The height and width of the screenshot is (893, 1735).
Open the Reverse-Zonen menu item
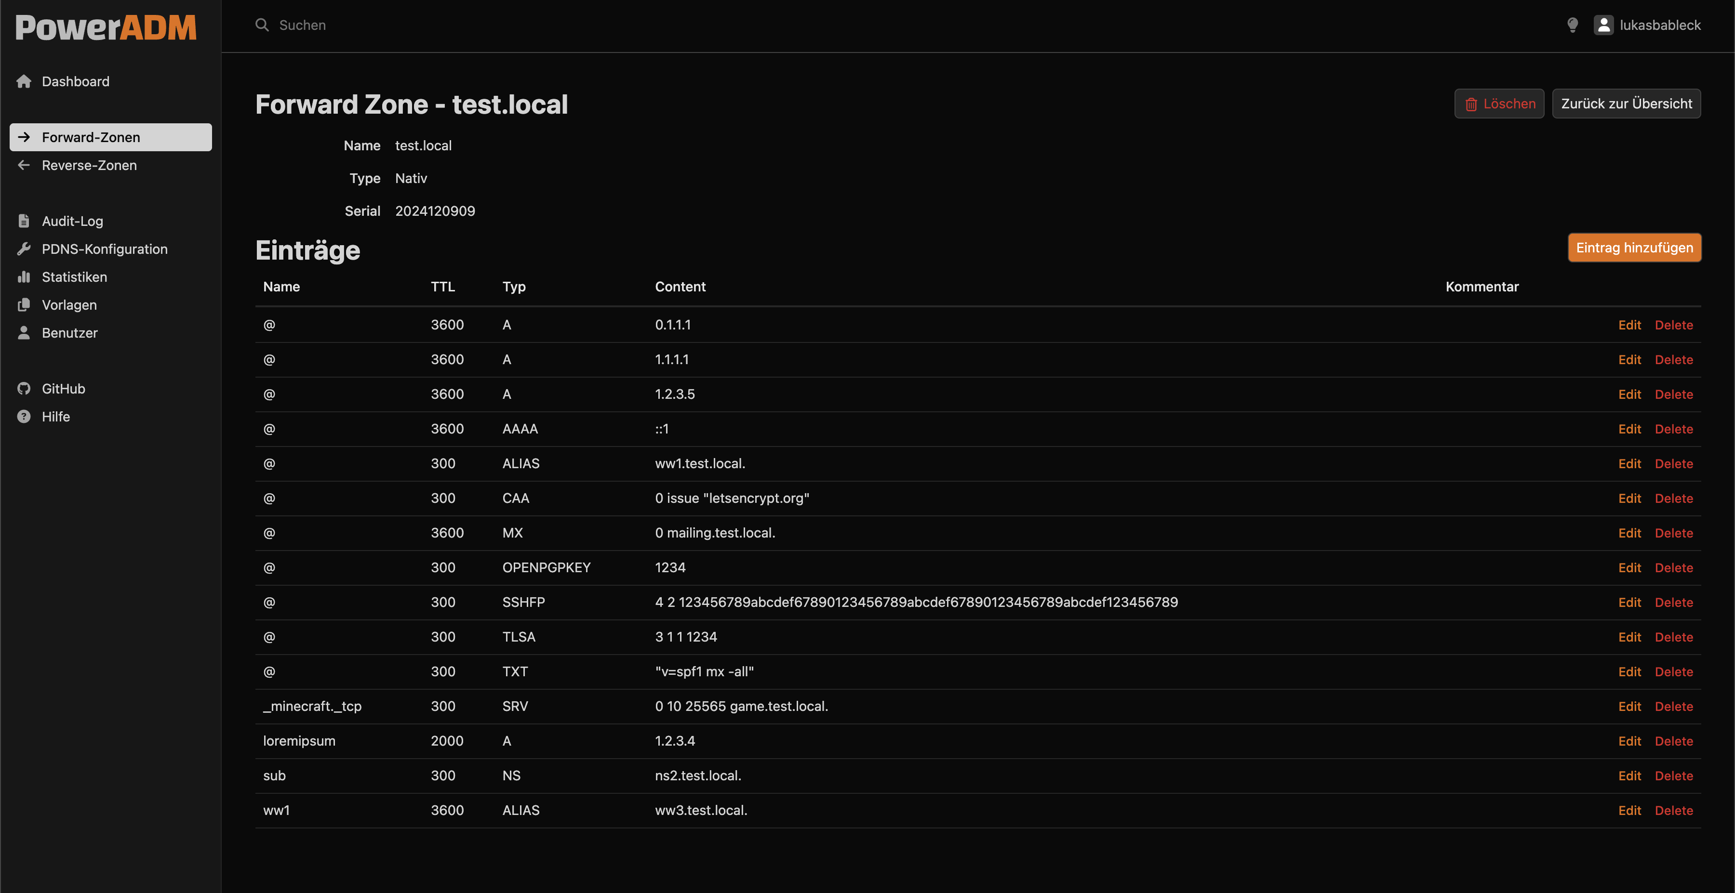pos(89,165)
